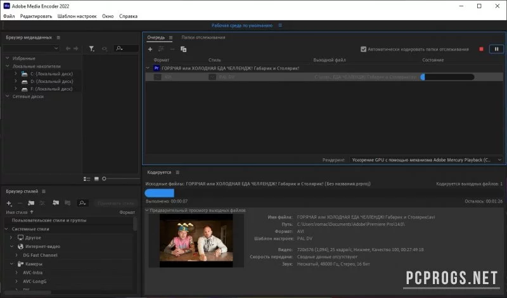
Task: Expand the DG Fast Channel group
Action: [17, 255]
